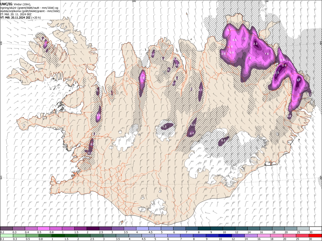Click the 0.2 label under the top legend
Screen dimensions: 322x241
pyautogui.click(x=2, y=232)
